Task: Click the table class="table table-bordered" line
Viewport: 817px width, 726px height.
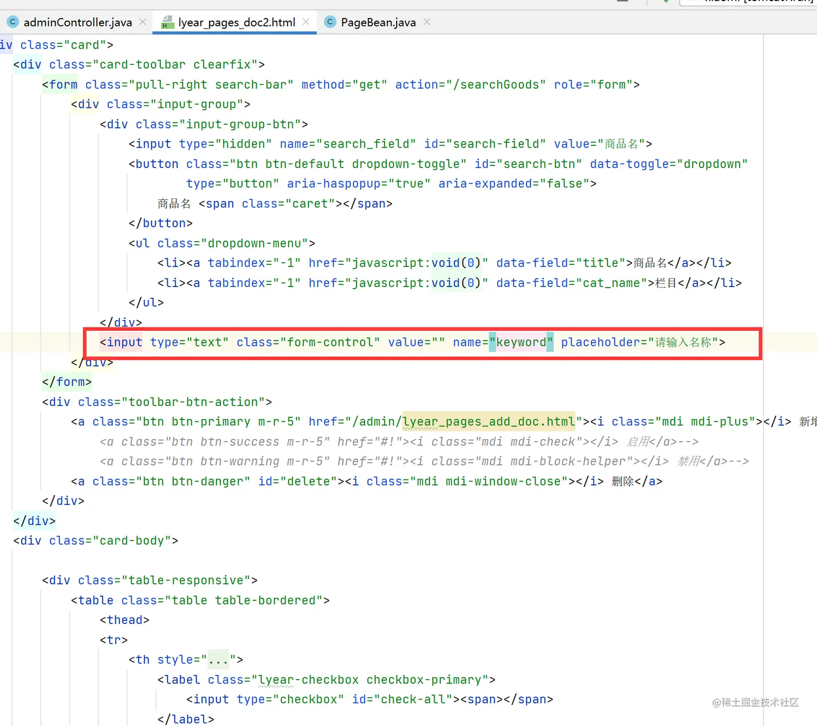Action: pos(200,600)
